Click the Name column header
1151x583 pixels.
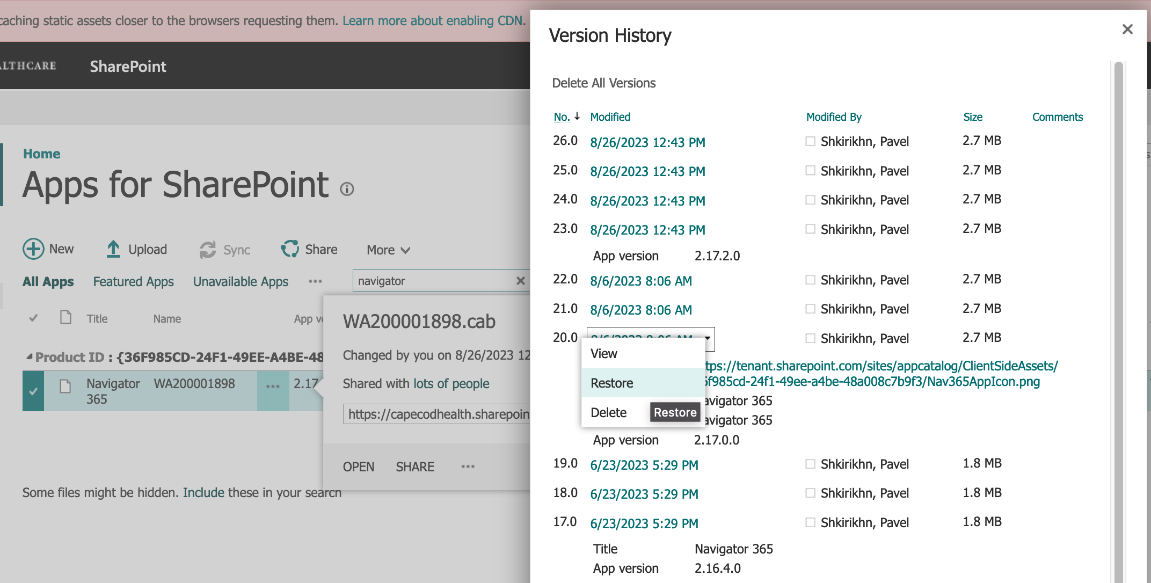click(x=167, y=318)
